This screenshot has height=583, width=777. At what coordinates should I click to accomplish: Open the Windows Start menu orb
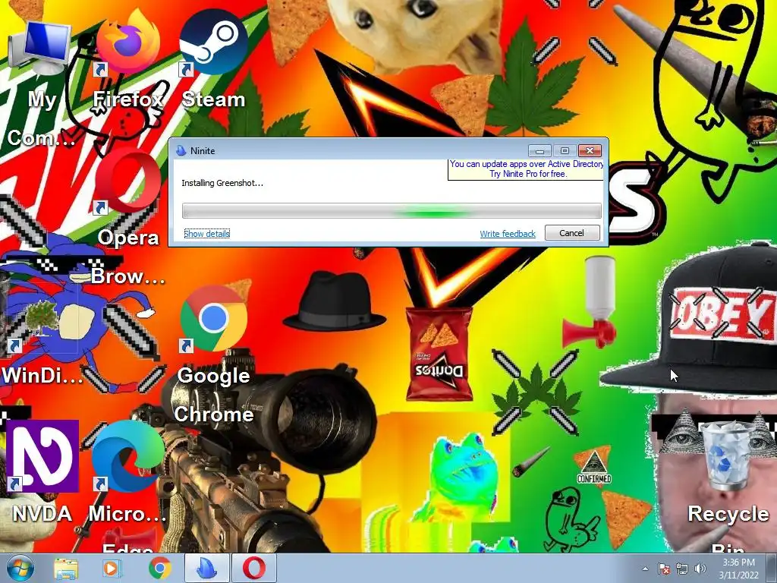point(20,568)
